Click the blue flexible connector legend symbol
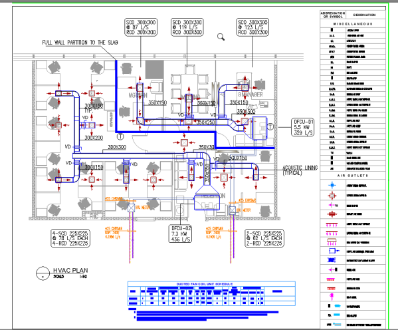The image size is (398, 330). pos(332,260)
